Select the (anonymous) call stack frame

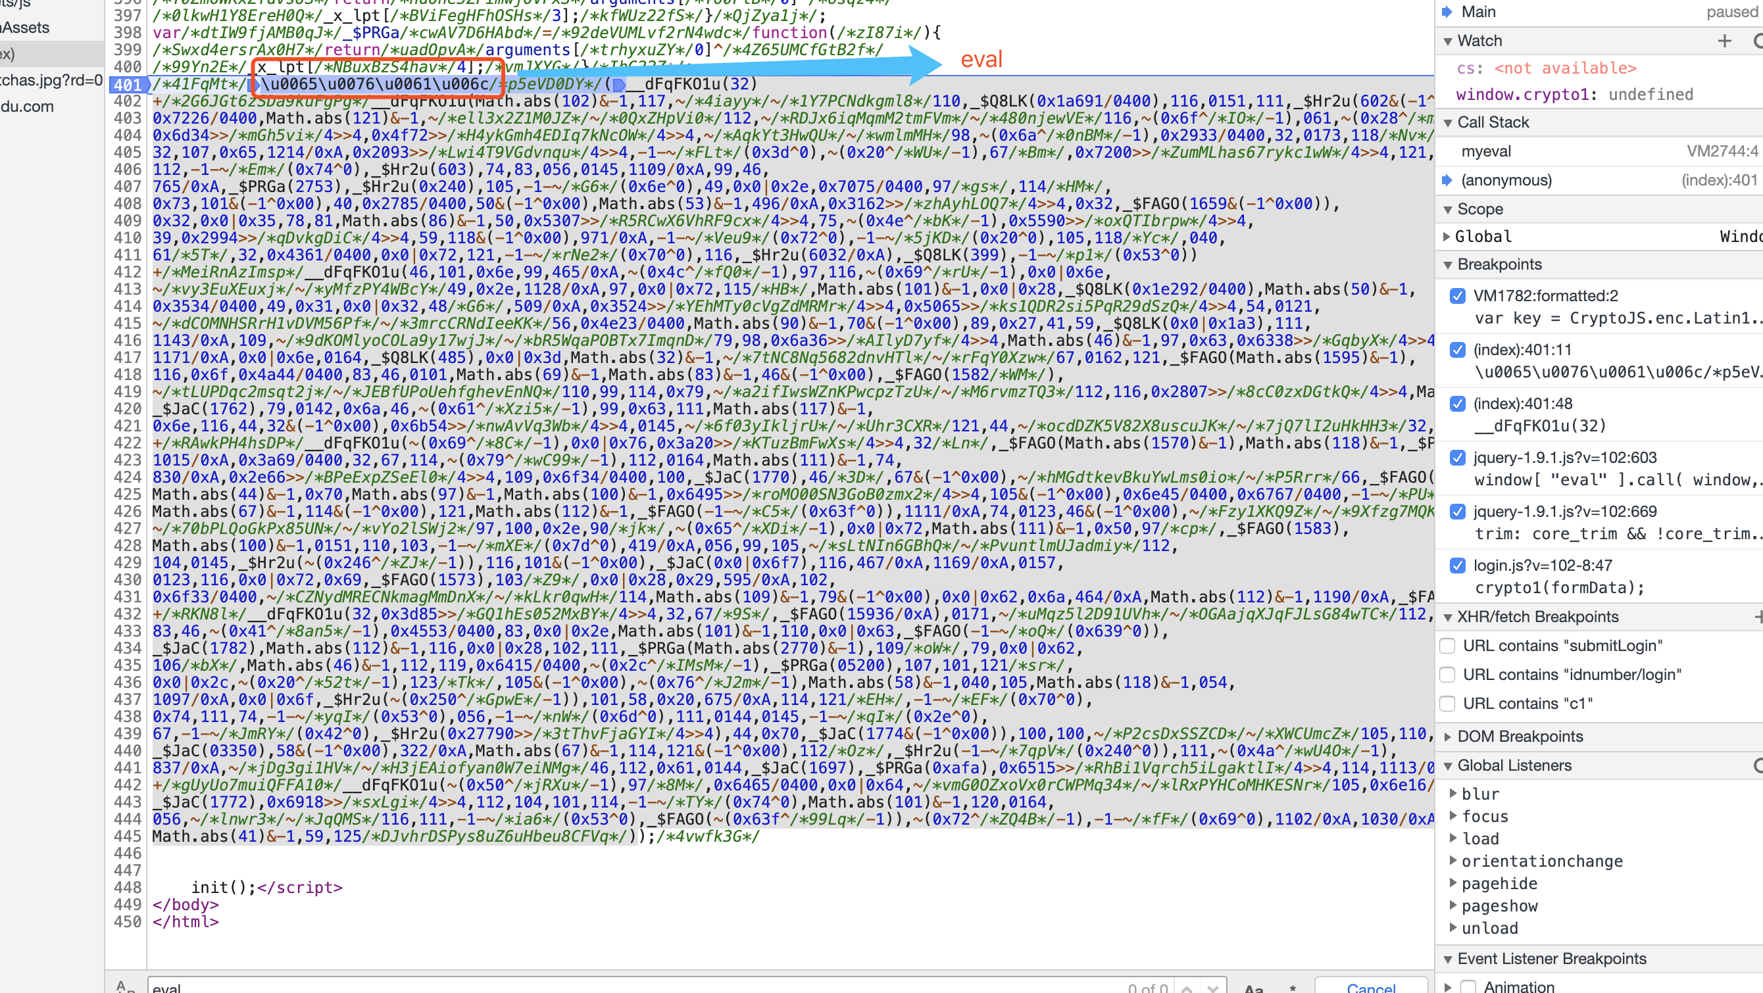coord(1599,180)
